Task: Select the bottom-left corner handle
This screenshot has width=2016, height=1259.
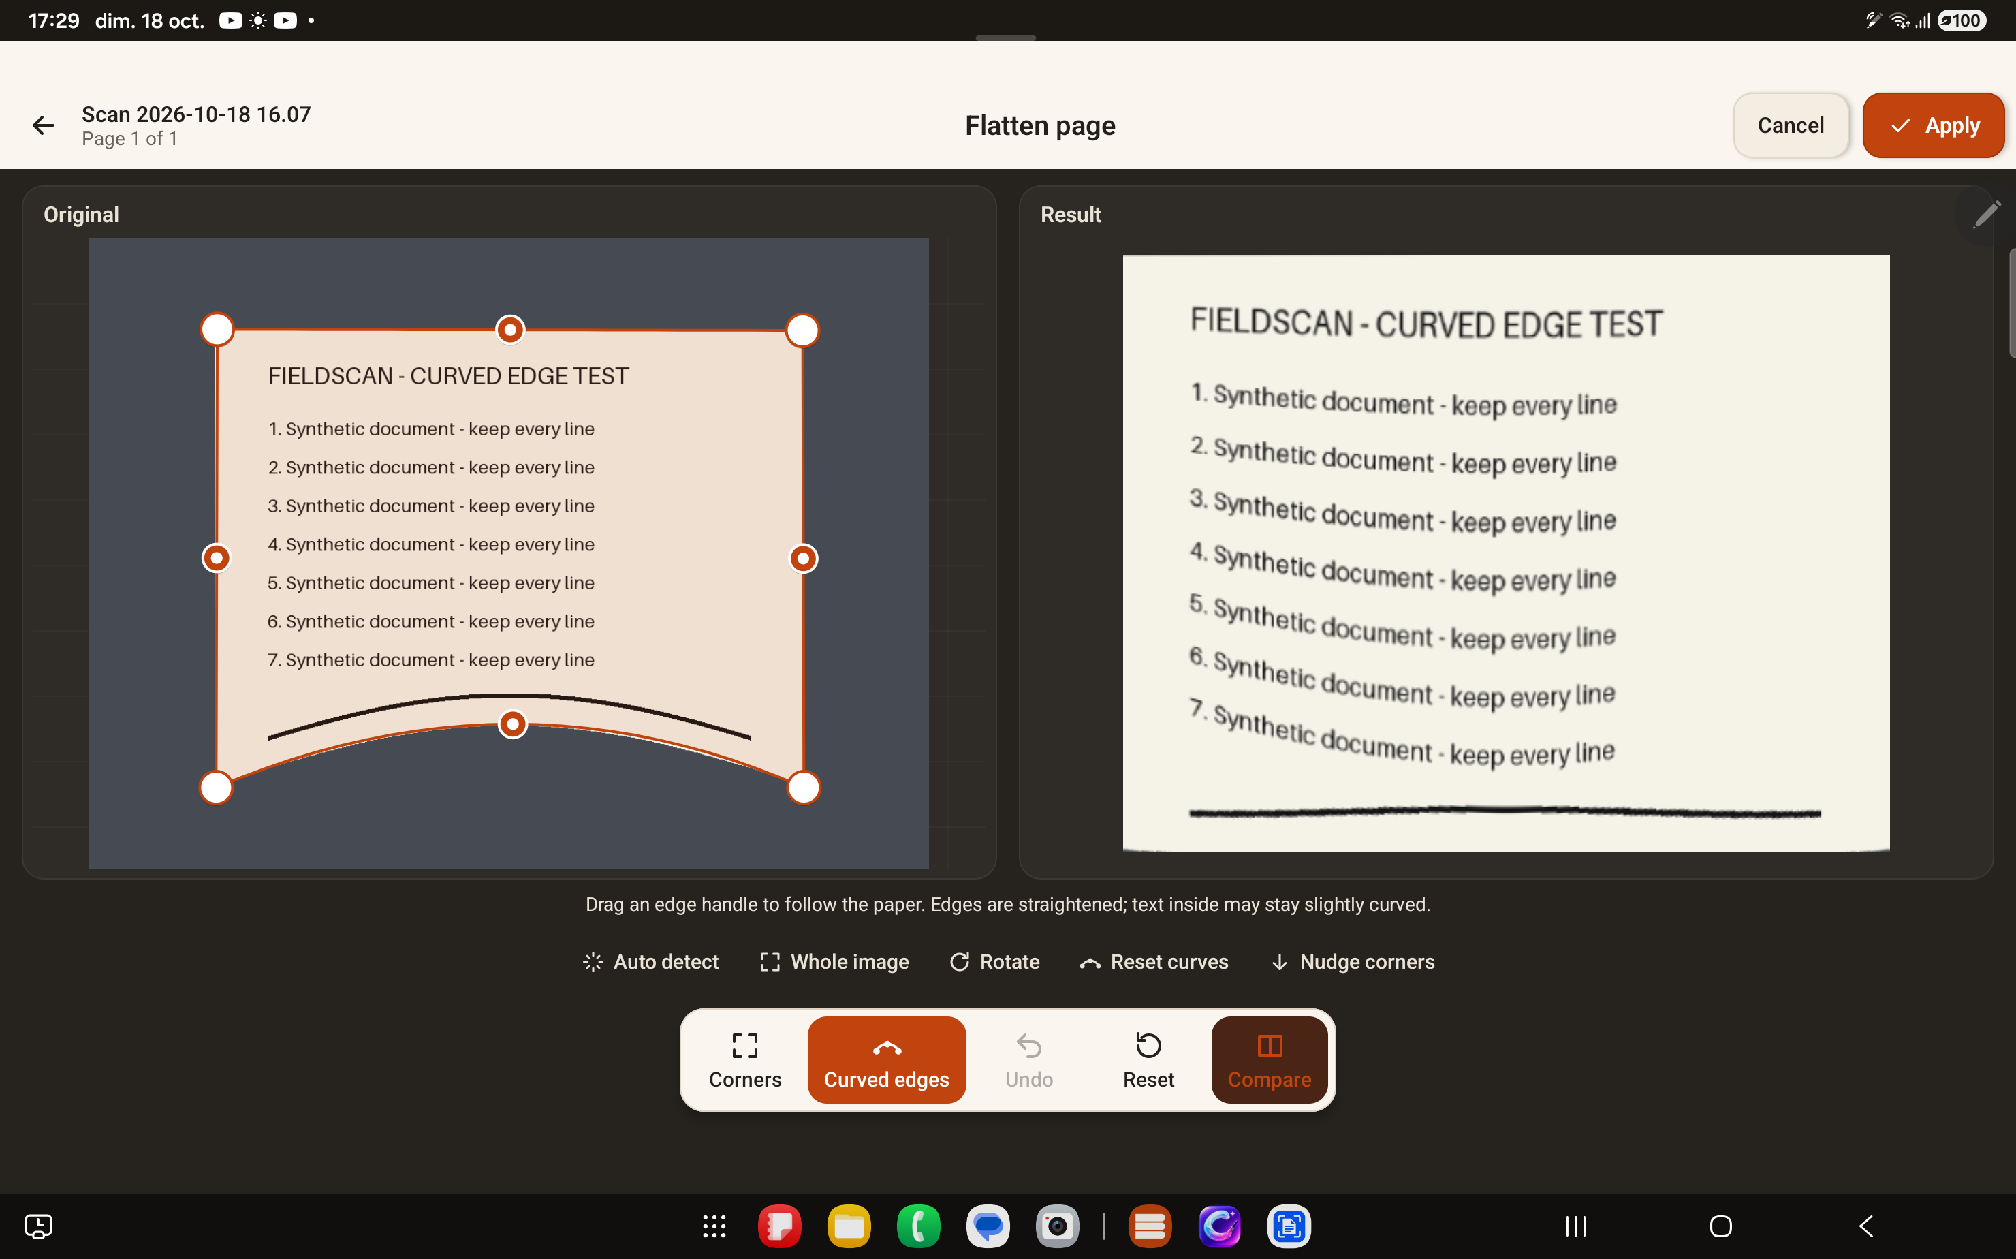Action: click(217, 787)
